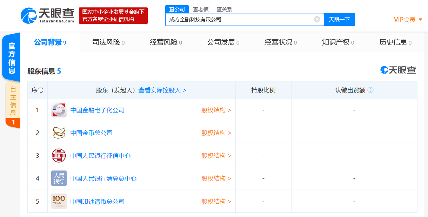Click the 100 YUAN logo of 中国印钞造币总公司
Viewport: 428px width, 217px height.
click(x=59, y=201)
